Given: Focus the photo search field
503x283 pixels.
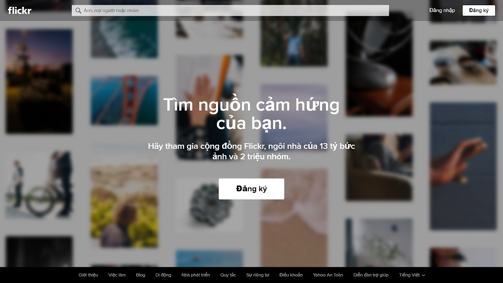Looking at the screenshot, I should coord(231,10).
